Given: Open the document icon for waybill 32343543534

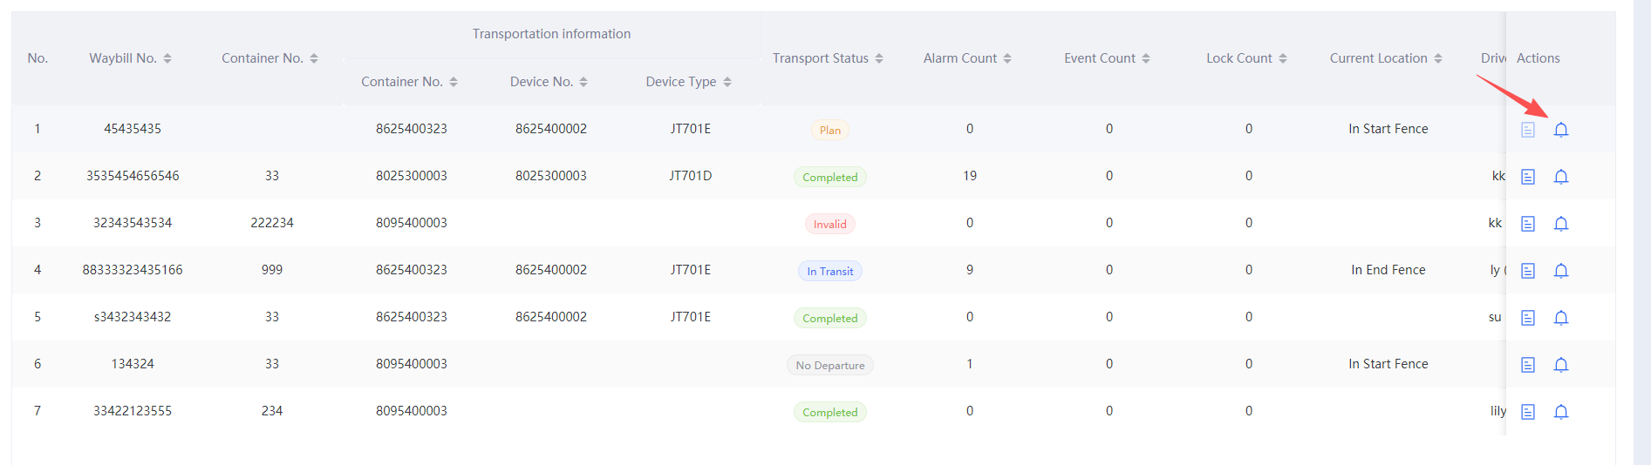Looking at the screenshot, I should point(1528,224).
